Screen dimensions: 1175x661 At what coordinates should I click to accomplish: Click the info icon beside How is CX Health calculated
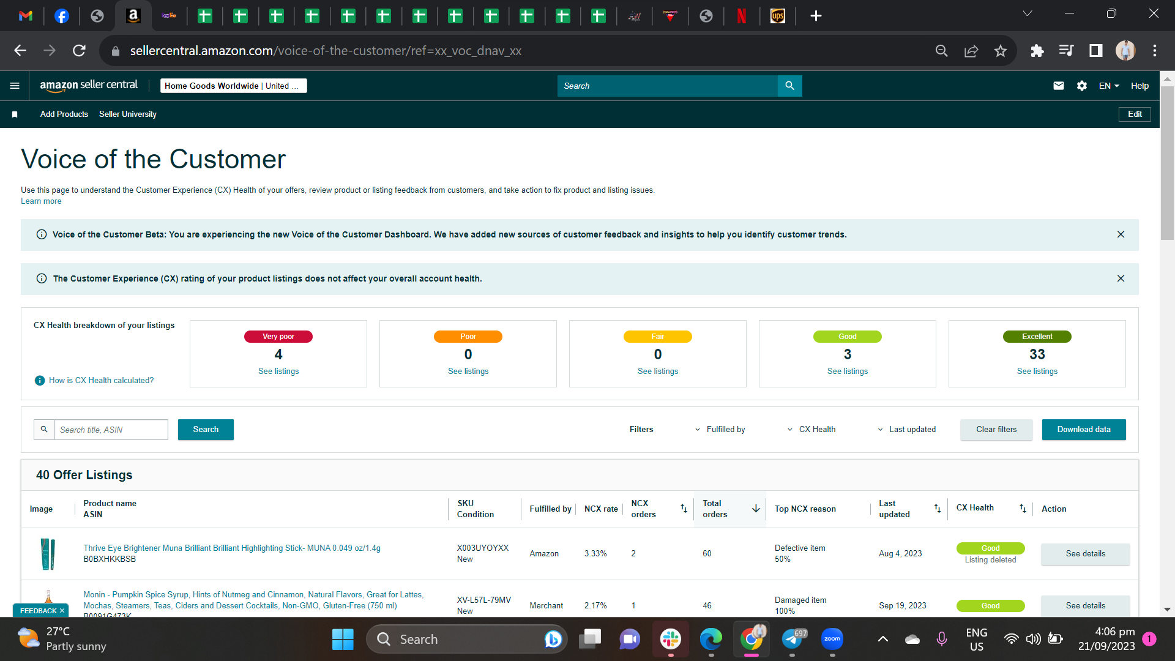point(40,381)
